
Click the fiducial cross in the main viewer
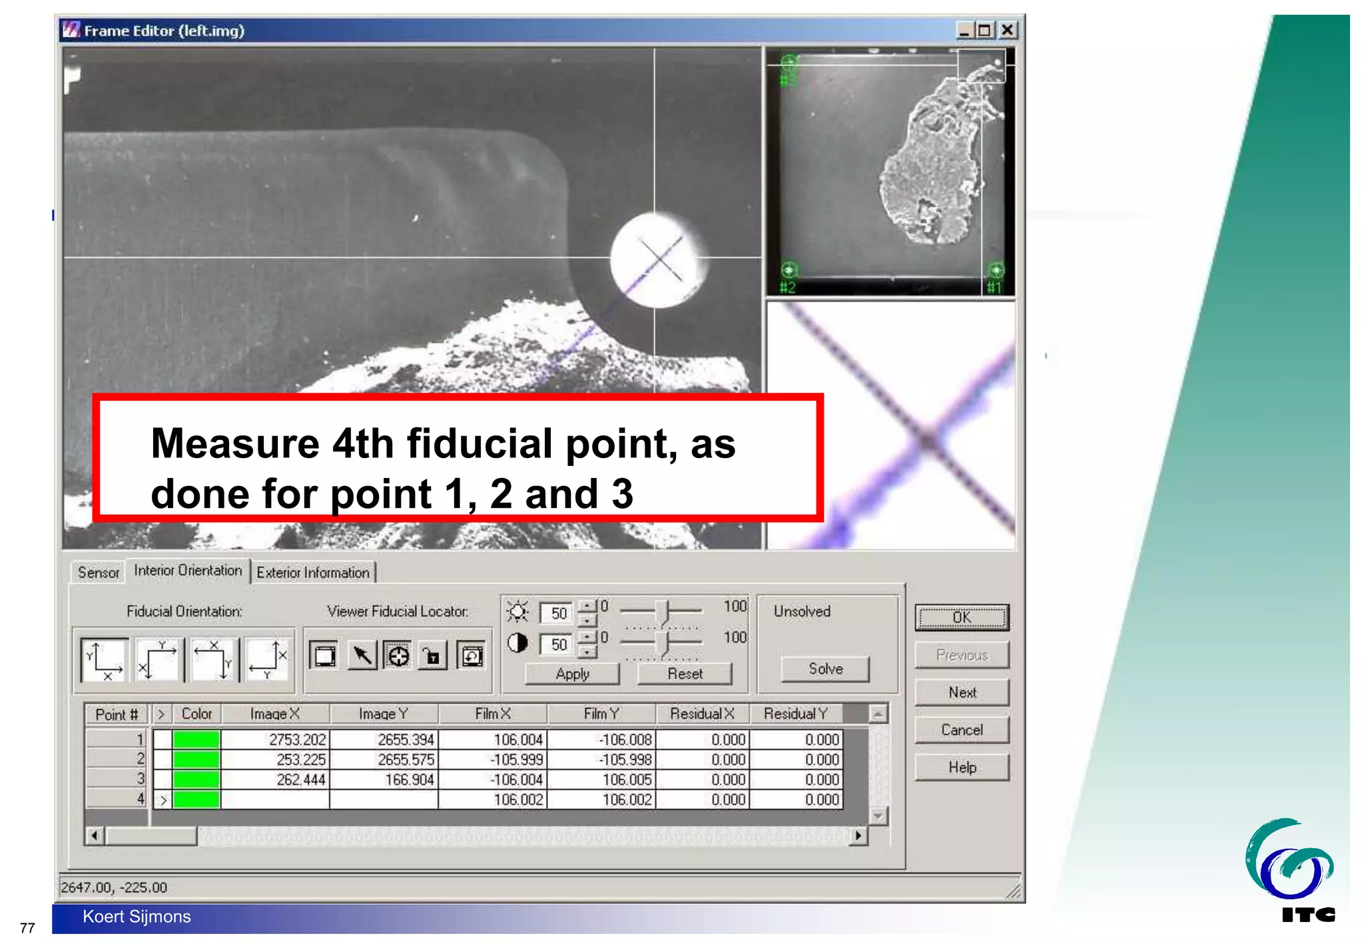coord(659,259)
